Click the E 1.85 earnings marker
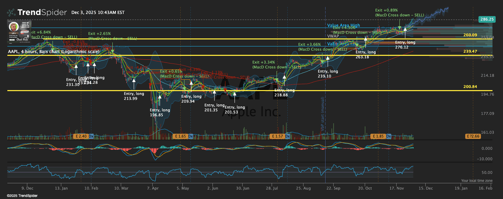This screenshot has width=503, height=199. pos(379,136)
